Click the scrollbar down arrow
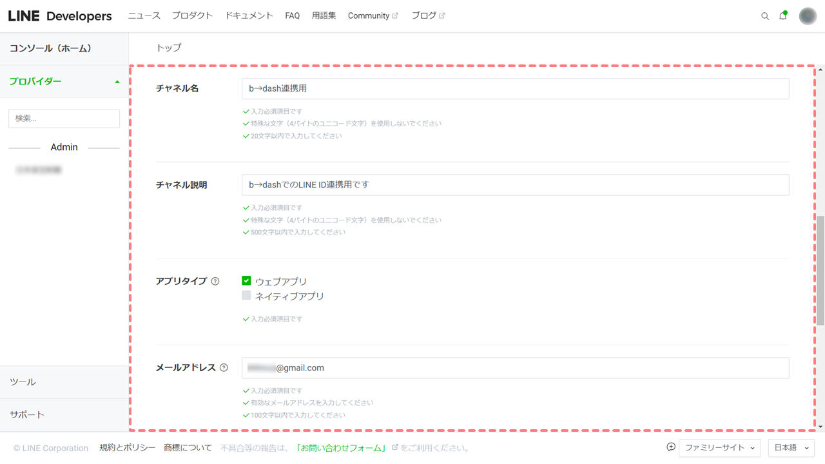Screen dimensions: 825x464 pos(820,427)
